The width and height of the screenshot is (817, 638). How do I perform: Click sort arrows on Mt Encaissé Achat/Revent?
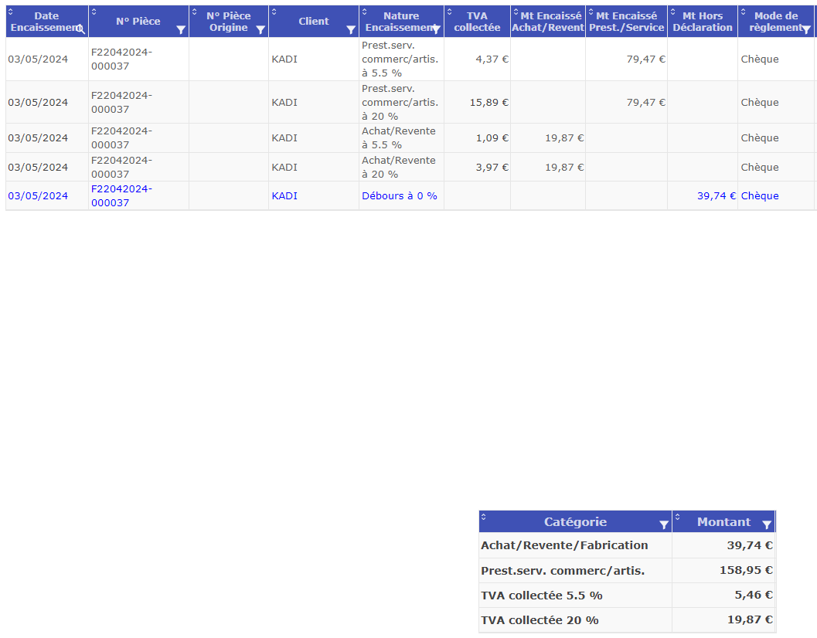[x=516, y=12]
